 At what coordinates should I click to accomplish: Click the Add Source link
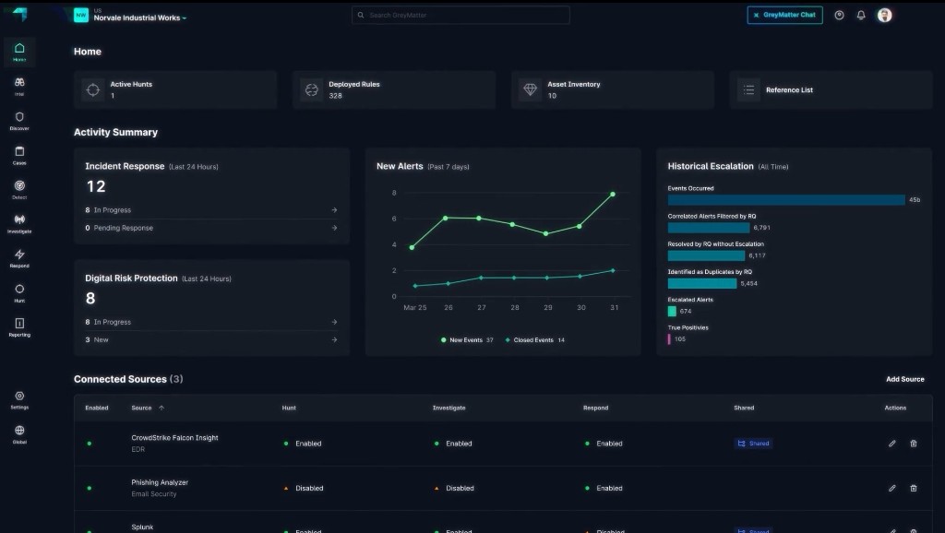click(904, 379)
